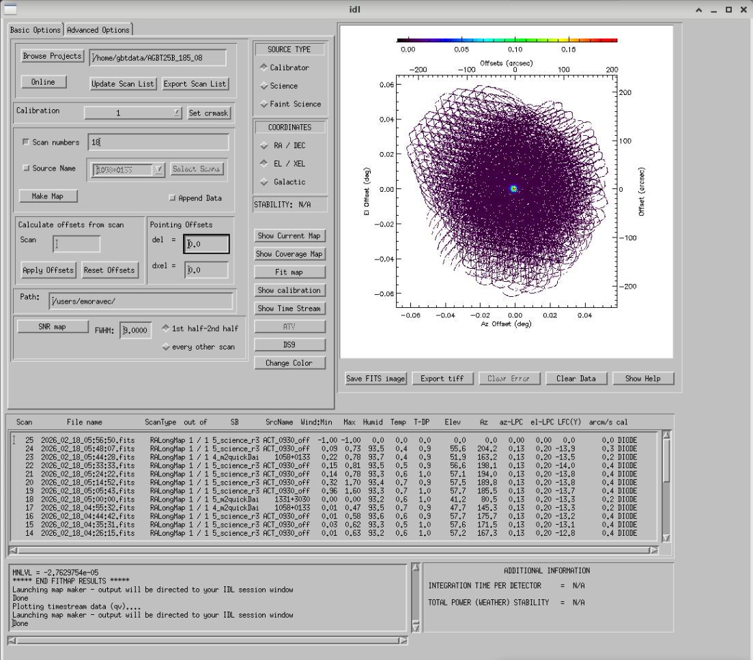
Task: Open the idl window menu icon
Action: click(10, 9)
